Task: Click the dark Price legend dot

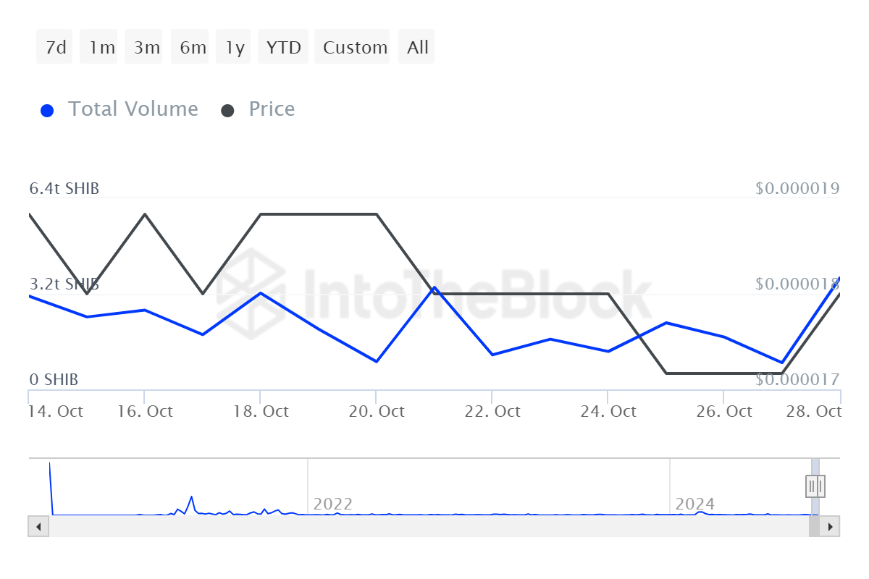Action: click(228, 111)
